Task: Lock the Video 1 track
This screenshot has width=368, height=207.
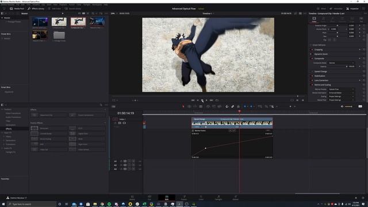Action: pyautogui.click(x=115, y=123)
